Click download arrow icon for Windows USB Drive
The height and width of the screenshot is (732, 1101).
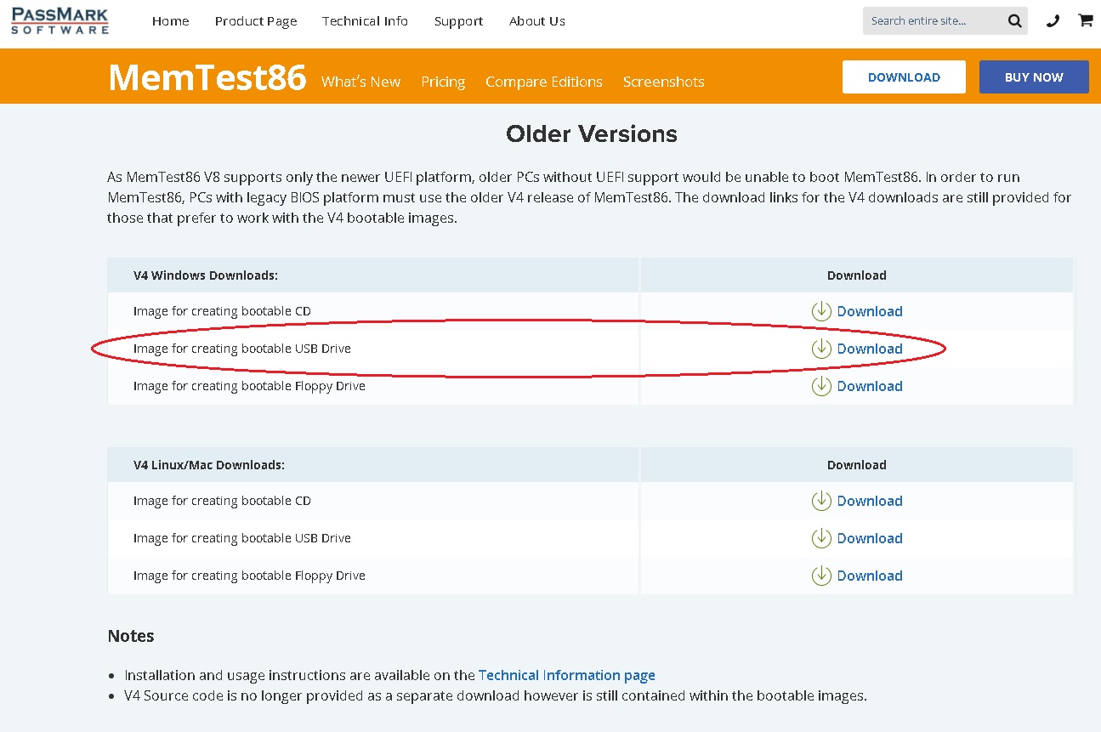click(x=821, y=349)
